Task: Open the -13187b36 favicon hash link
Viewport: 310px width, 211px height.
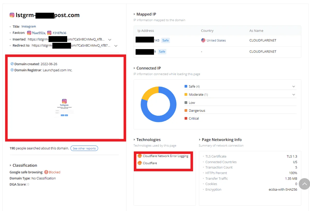Action: [59, 33]
